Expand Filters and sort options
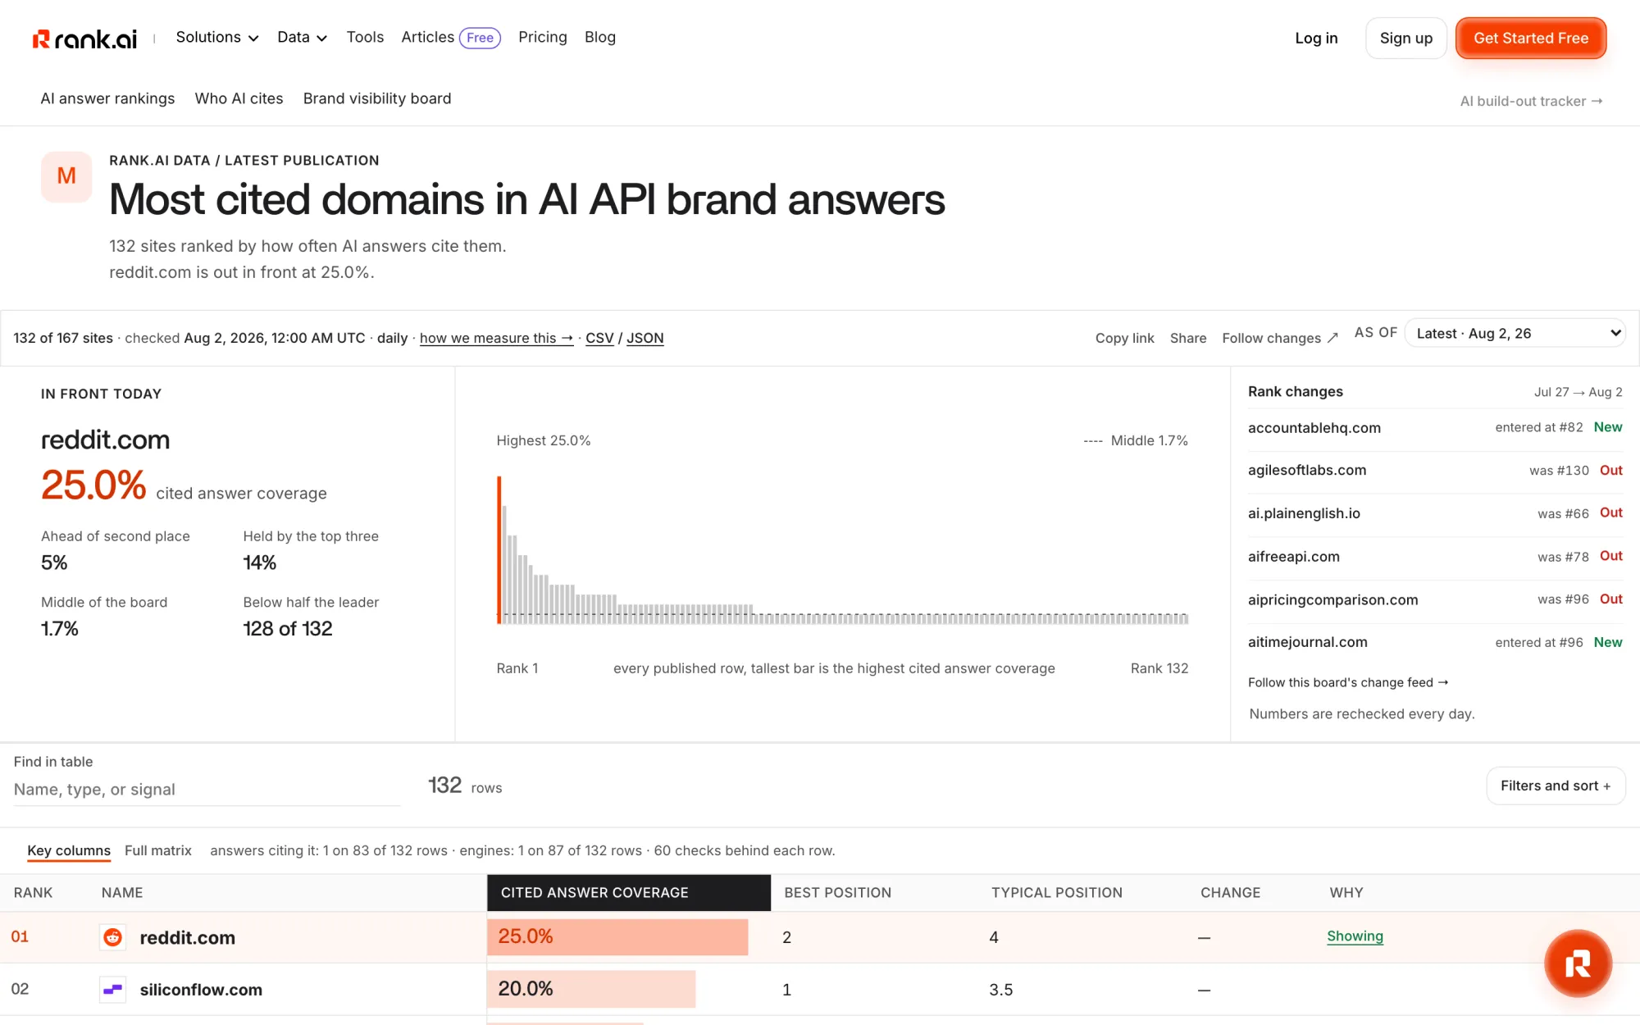This screenshot has width=1640, height=1025. [1556, 786]
